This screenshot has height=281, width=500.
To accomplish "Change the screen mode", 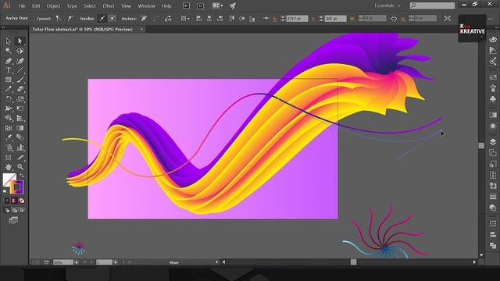I will [x=13, y=220].
